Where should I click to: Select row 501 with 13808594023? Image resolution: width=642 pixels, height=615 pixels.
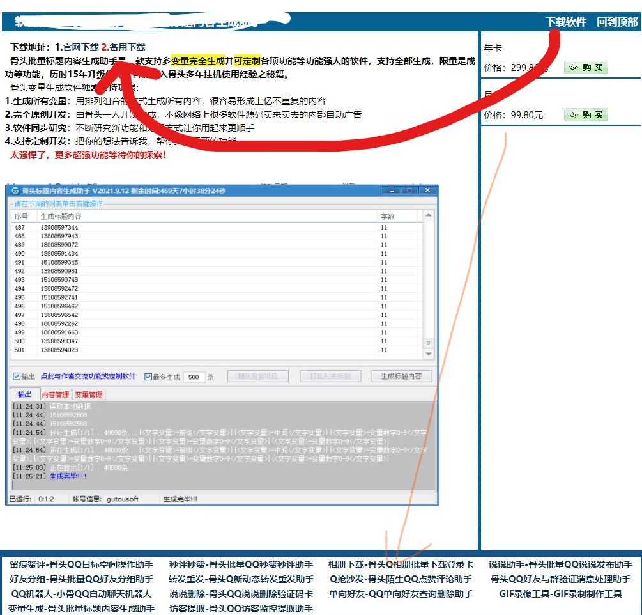pyautogui.click(x=216, y=350)
